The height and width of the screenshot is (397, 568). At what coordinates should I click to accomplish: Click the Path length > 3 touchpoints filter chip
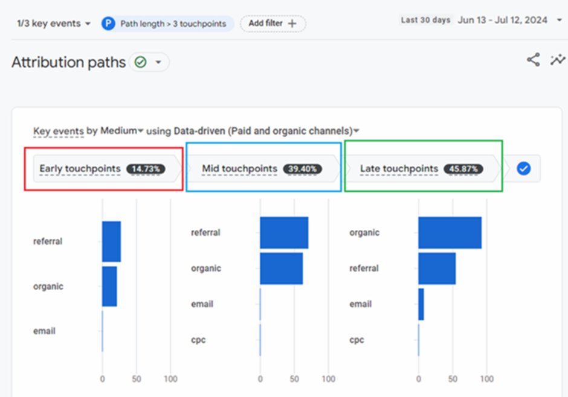point(173,24)
